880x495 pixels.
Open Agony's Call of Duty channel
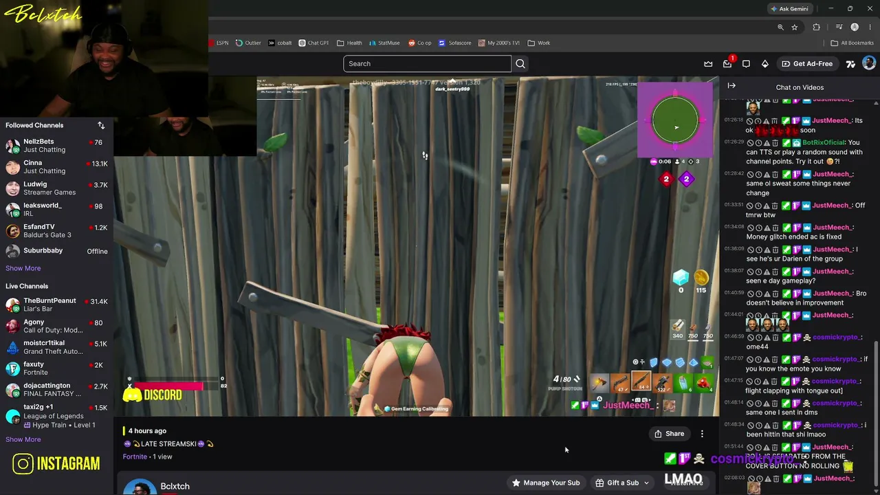click(x=56, y=326)
